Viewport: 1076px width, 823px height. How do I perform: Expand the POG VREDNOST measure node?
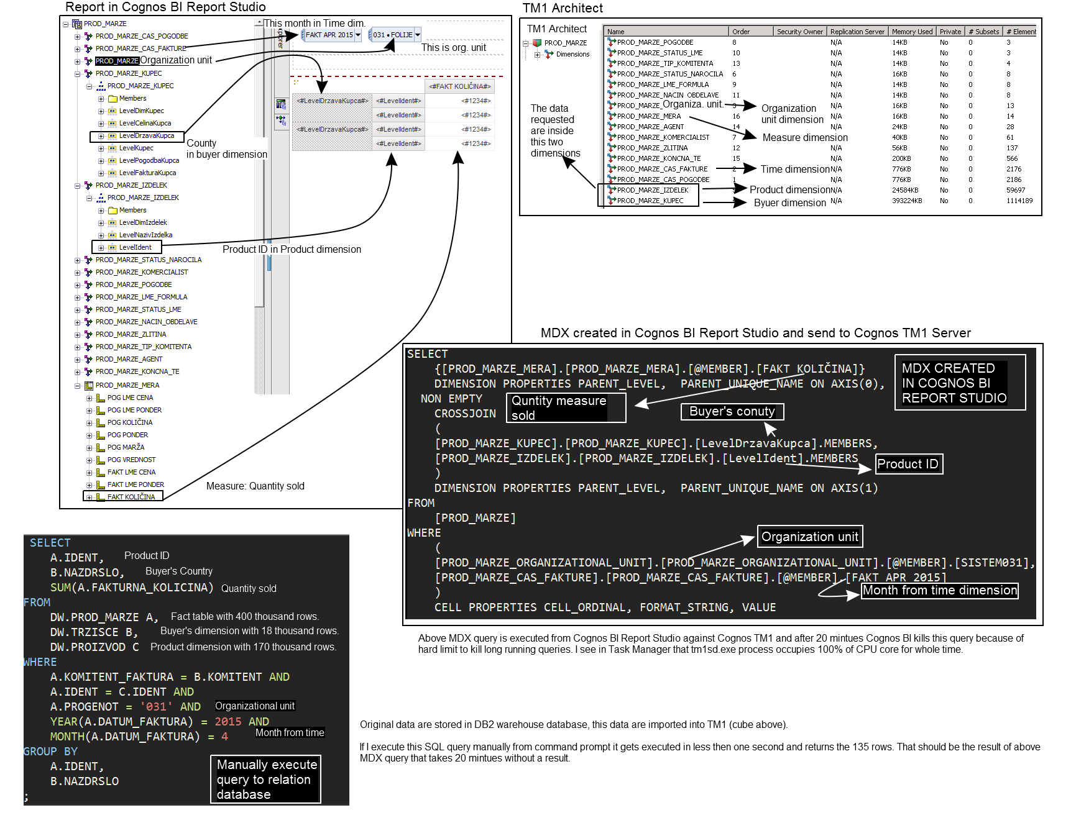coord(89,460)
